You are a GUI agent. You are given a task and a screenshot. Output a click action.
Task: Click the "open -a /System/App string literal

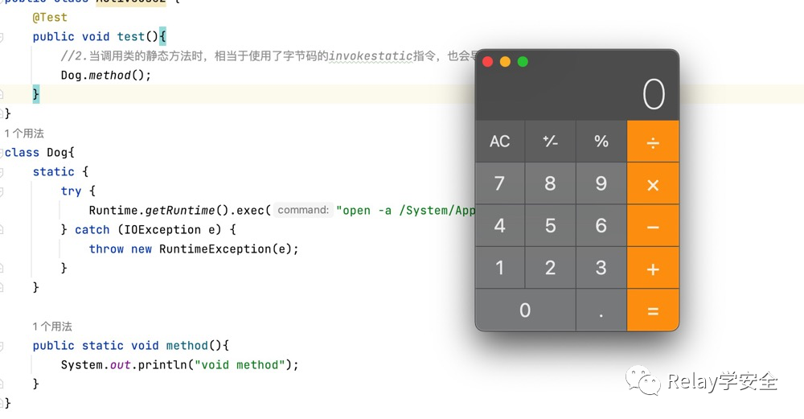[405, 210]
